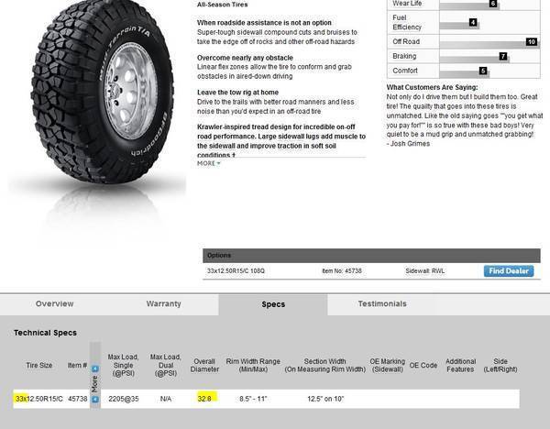Click the 45738 item number table cell
This screenshot has width=550, height=429.
(x=78, y=399)
